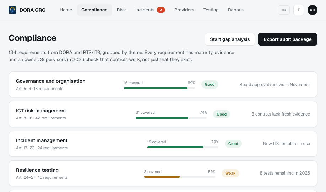Click the DORA GRC brand name

point(32,10)
